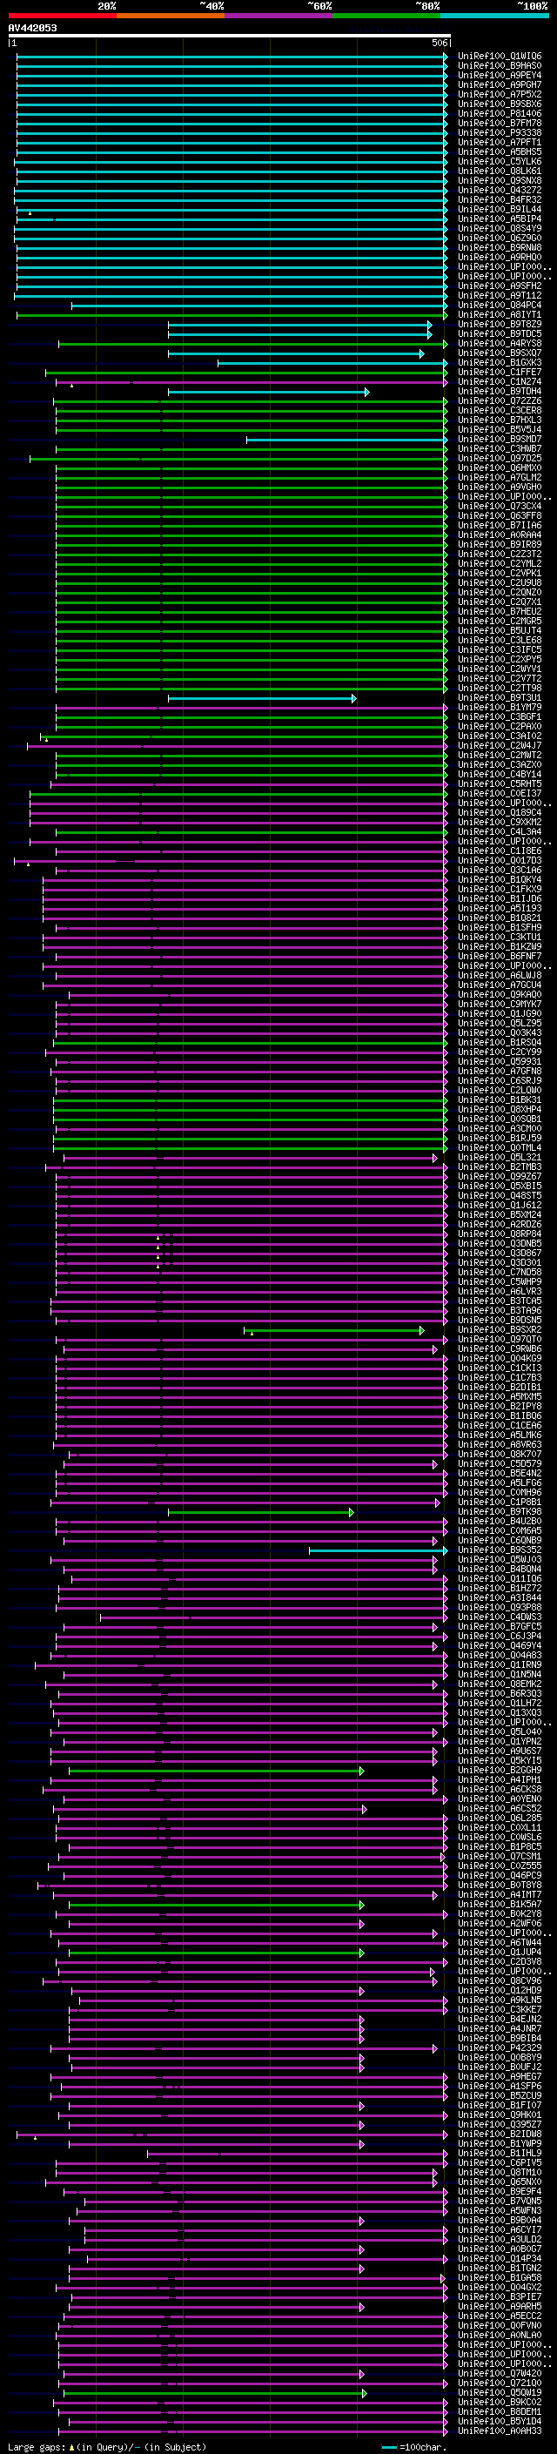The height and width of the screenshot is (2454, 557).
Task: Select hit label UniRef100_Q8K707
Action: [x=499, y=1454]
